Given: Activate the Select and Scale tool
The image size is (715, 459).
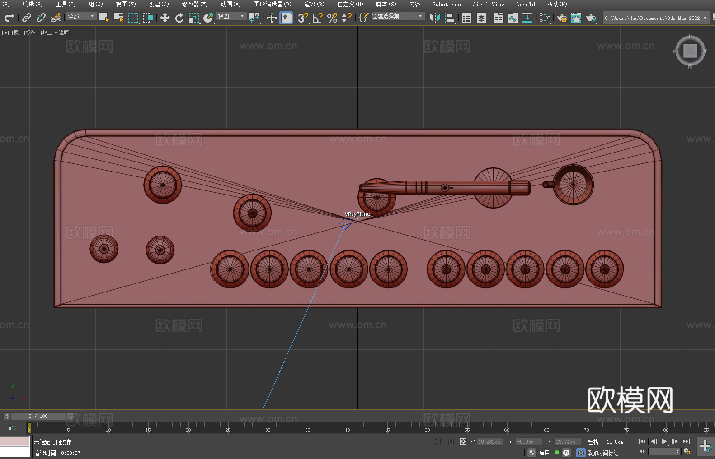Looking at the screenshot, I should pos(194,18).
